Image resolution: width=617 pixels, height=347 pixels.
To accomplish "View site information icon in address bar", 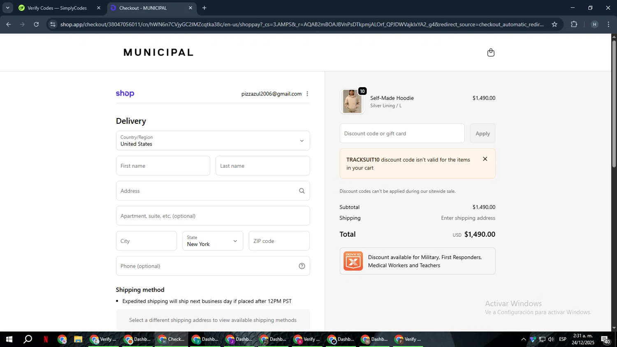I will 53,24.
